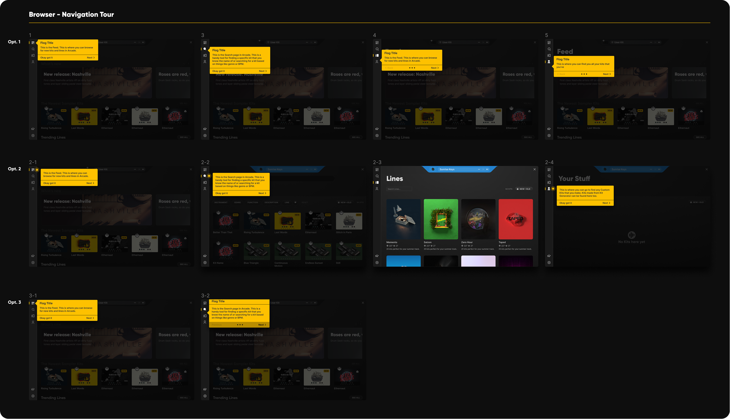This screenshot has height=419, width=730.
Task: Click the yellow hotspot dot beside the search icon in frame 2-2
Action: (x=209, y=176)
